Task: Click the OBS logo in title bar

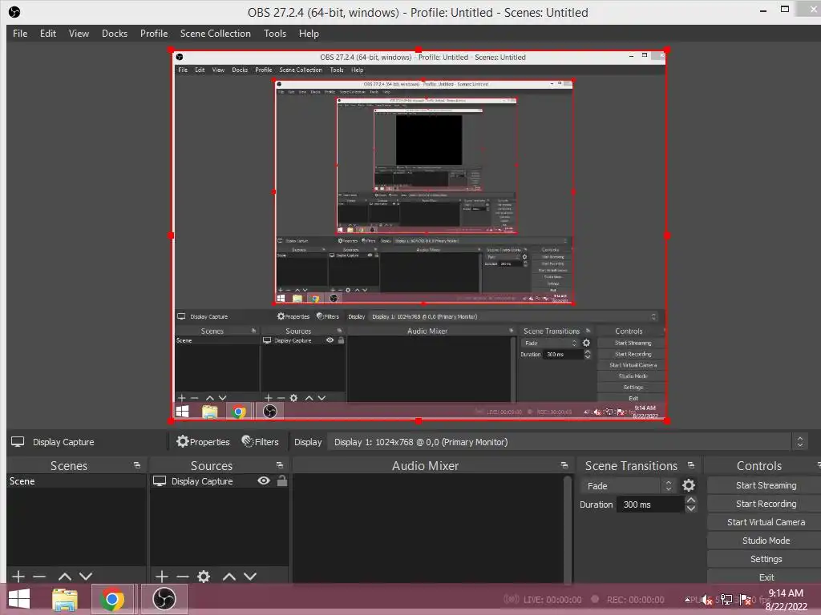Action: [14, 12]
